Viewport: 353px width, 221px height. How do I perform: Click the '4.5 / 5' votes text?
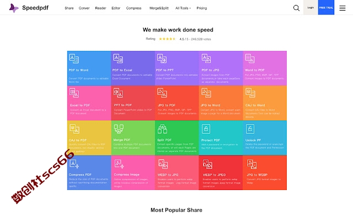tap(195, 39)
